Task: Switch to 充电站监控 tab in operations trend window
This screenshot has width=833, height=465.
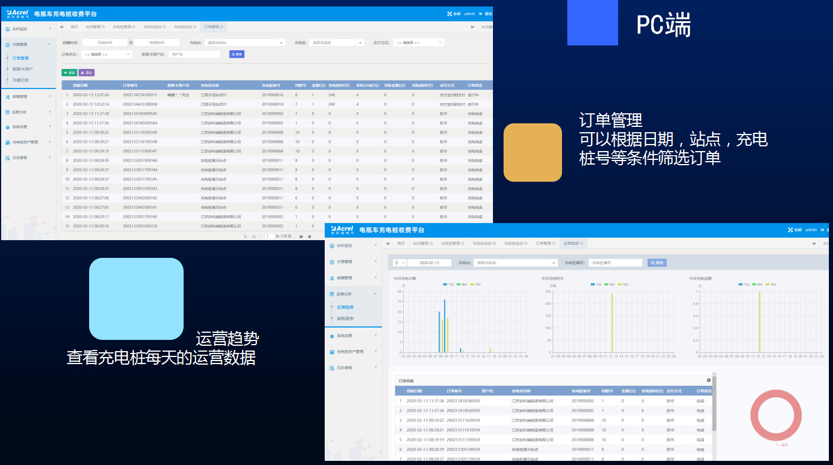Action: pyautogui.click(x=484, y=243)
